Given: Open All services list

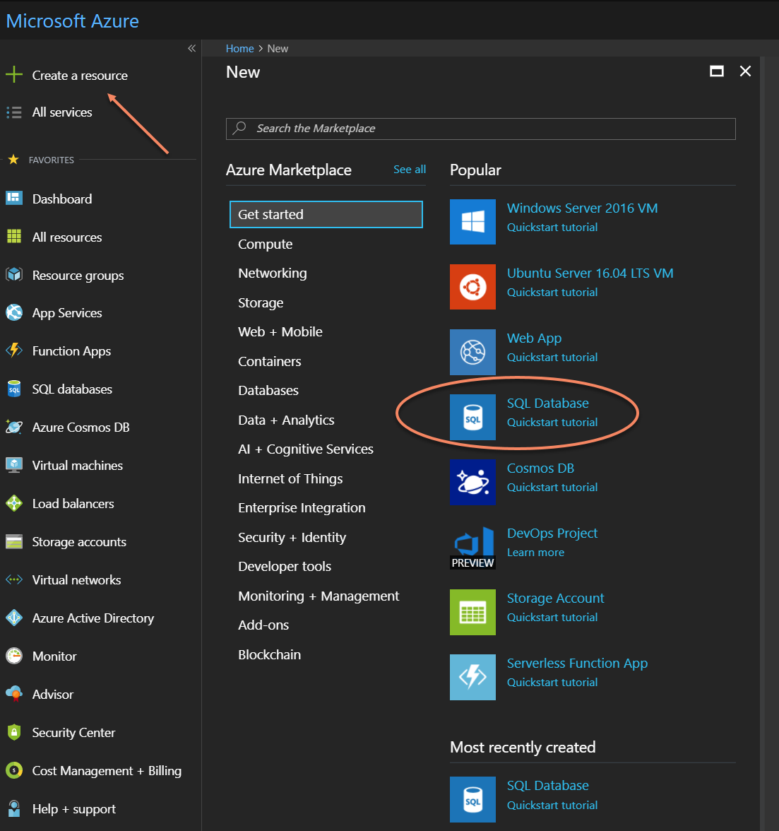Looking at the screenshot, I should point(62,112).
